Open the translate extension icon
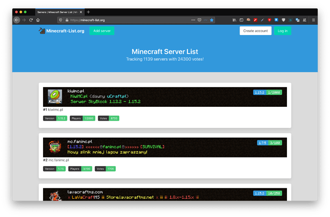This screenshot has height=217, width=330. [x=297, y=20]
